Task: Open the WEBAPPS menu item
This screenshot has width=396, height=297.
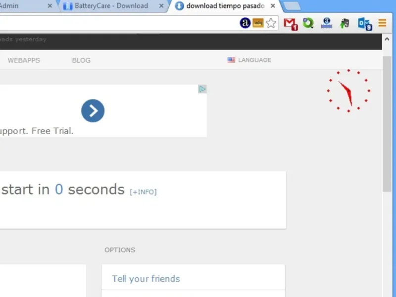Action: coord(24,60)
